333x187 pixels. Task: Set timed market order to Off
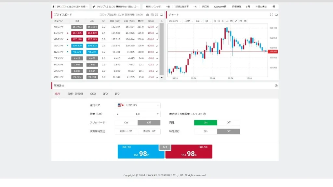(x=229, y=131)
